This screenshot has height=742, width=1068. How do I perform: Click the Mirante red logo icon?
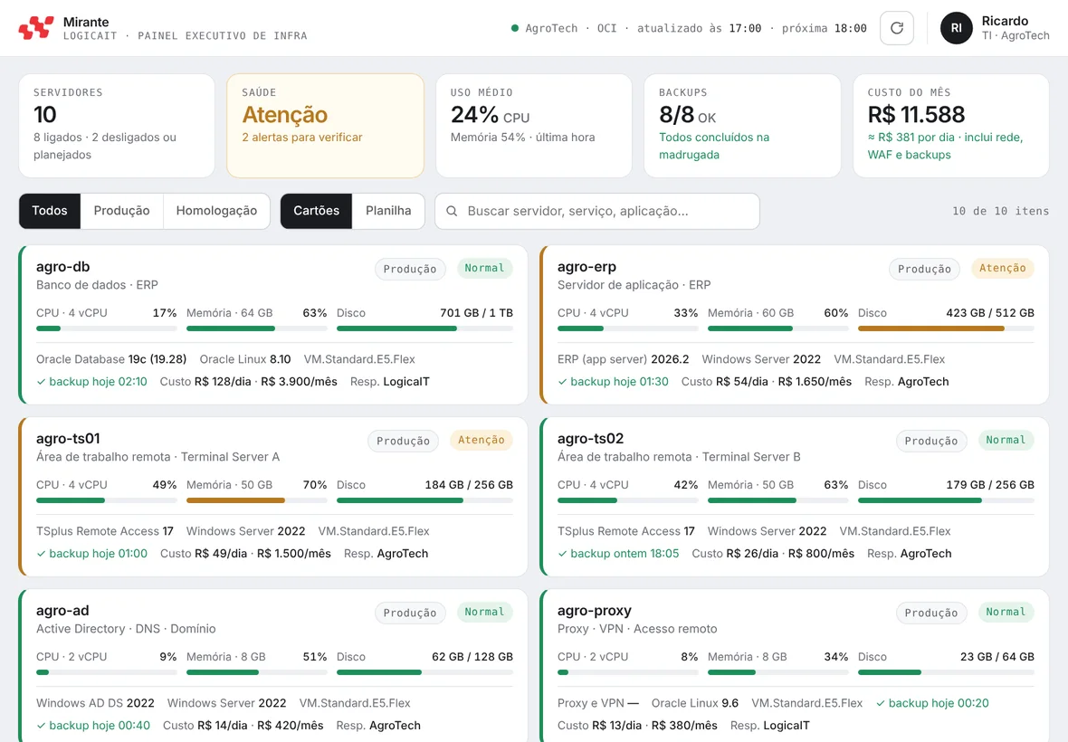click(36, 28)
